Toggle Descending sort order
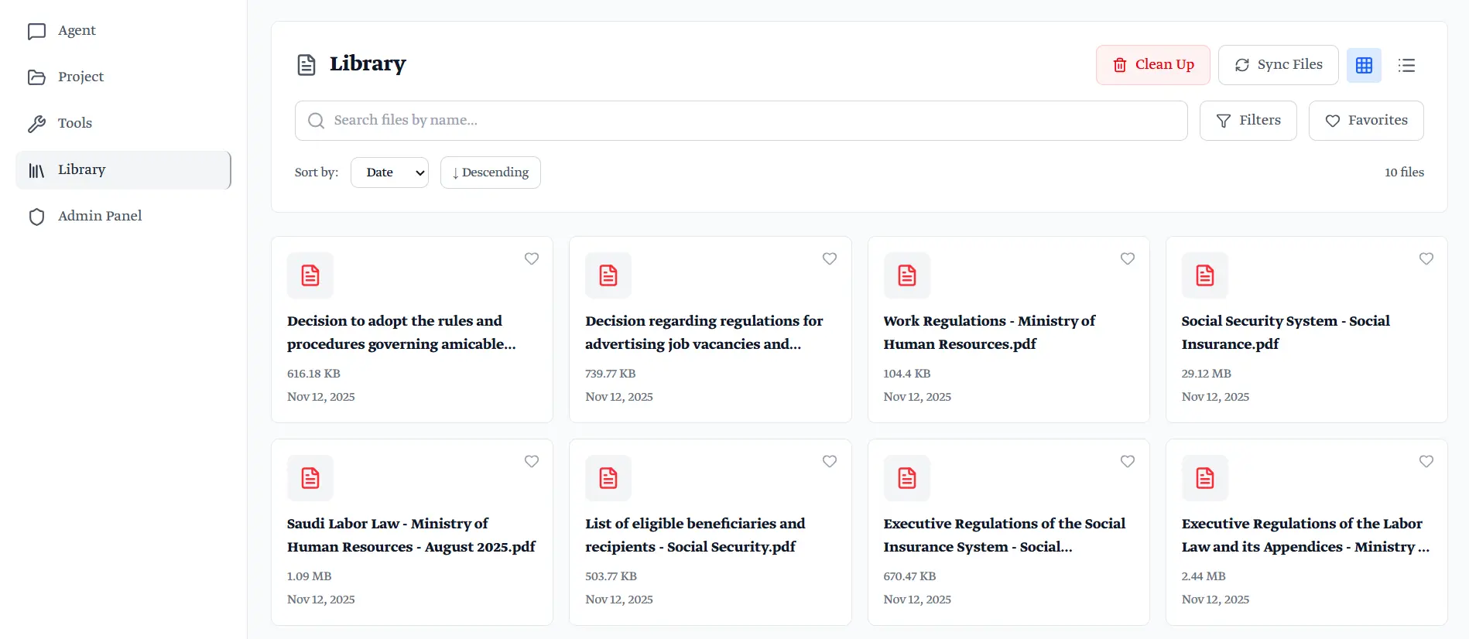 pos(491,173)
